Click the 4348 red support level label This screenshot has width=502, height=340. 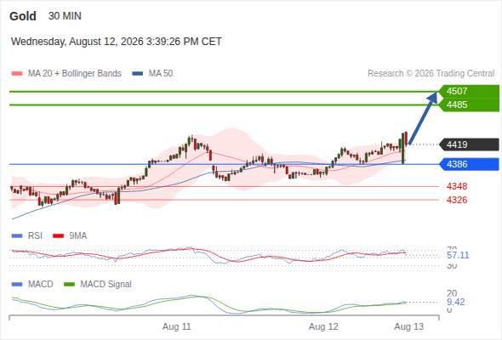pos(457,186)
